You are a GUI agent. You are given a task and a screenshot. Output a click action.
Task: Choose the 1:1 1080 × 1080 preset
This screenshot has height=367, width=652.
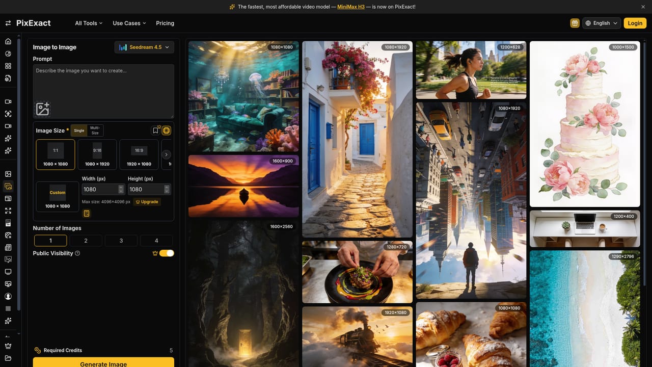pos(56,154)
